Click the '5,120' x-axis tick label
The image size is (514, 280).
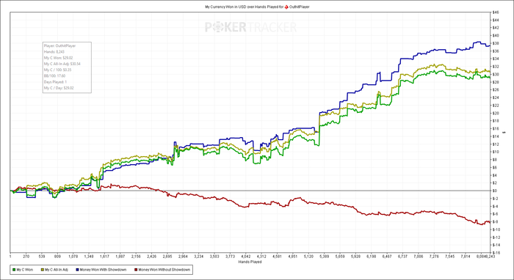(308, 257)
